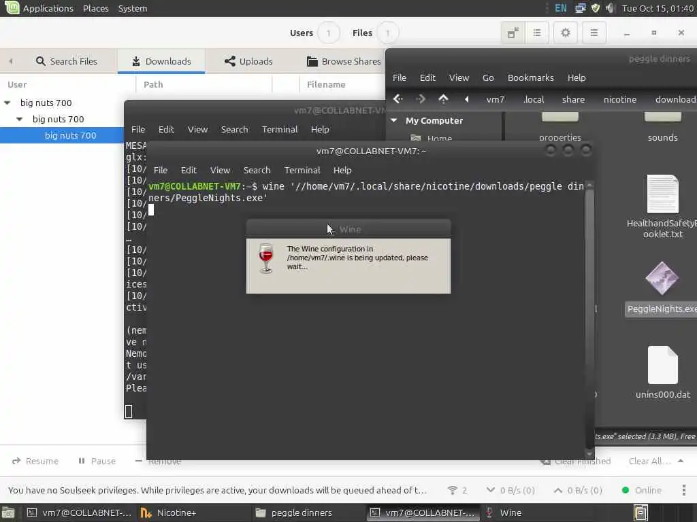Open the clock showing Tue Oct 15
697x522 pixels.
tap(658, 8)
